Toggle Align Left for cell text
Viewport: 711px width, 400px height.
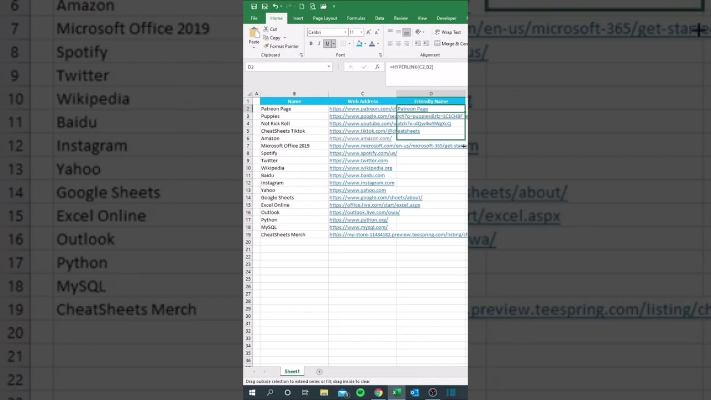[x=390, y=44]
